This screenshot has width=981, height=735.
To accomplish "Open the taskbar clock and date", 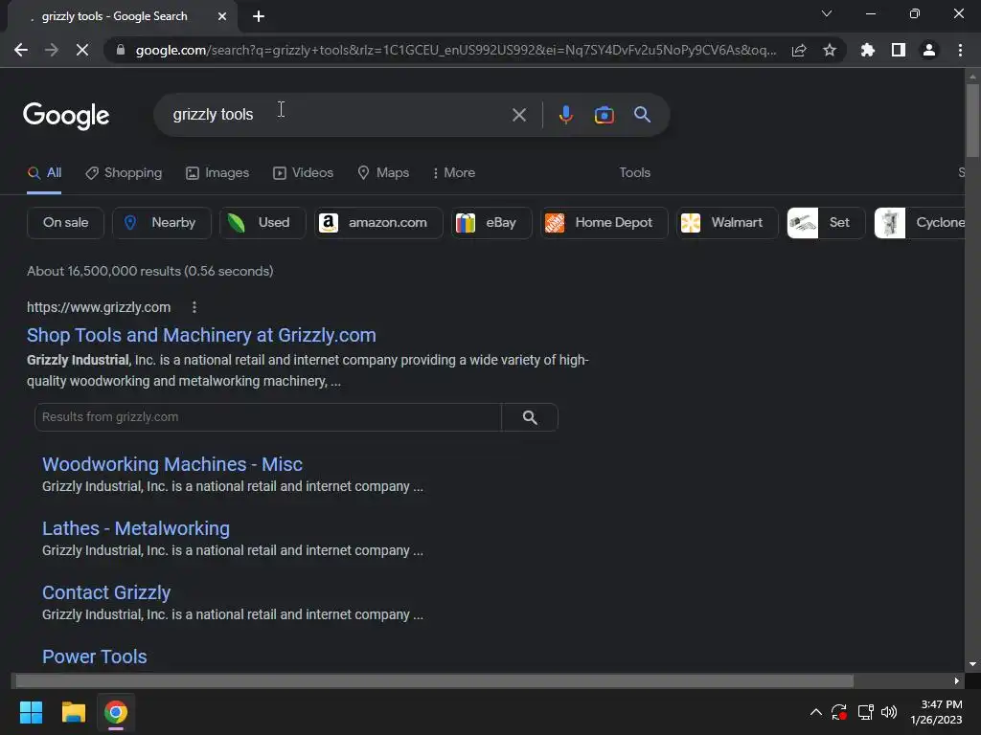I will 937,712.
